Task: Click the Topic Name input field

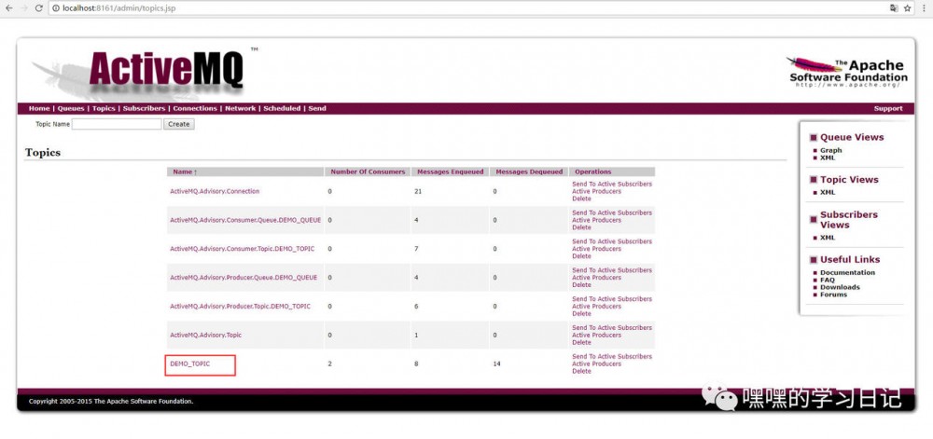Action: 117,124
